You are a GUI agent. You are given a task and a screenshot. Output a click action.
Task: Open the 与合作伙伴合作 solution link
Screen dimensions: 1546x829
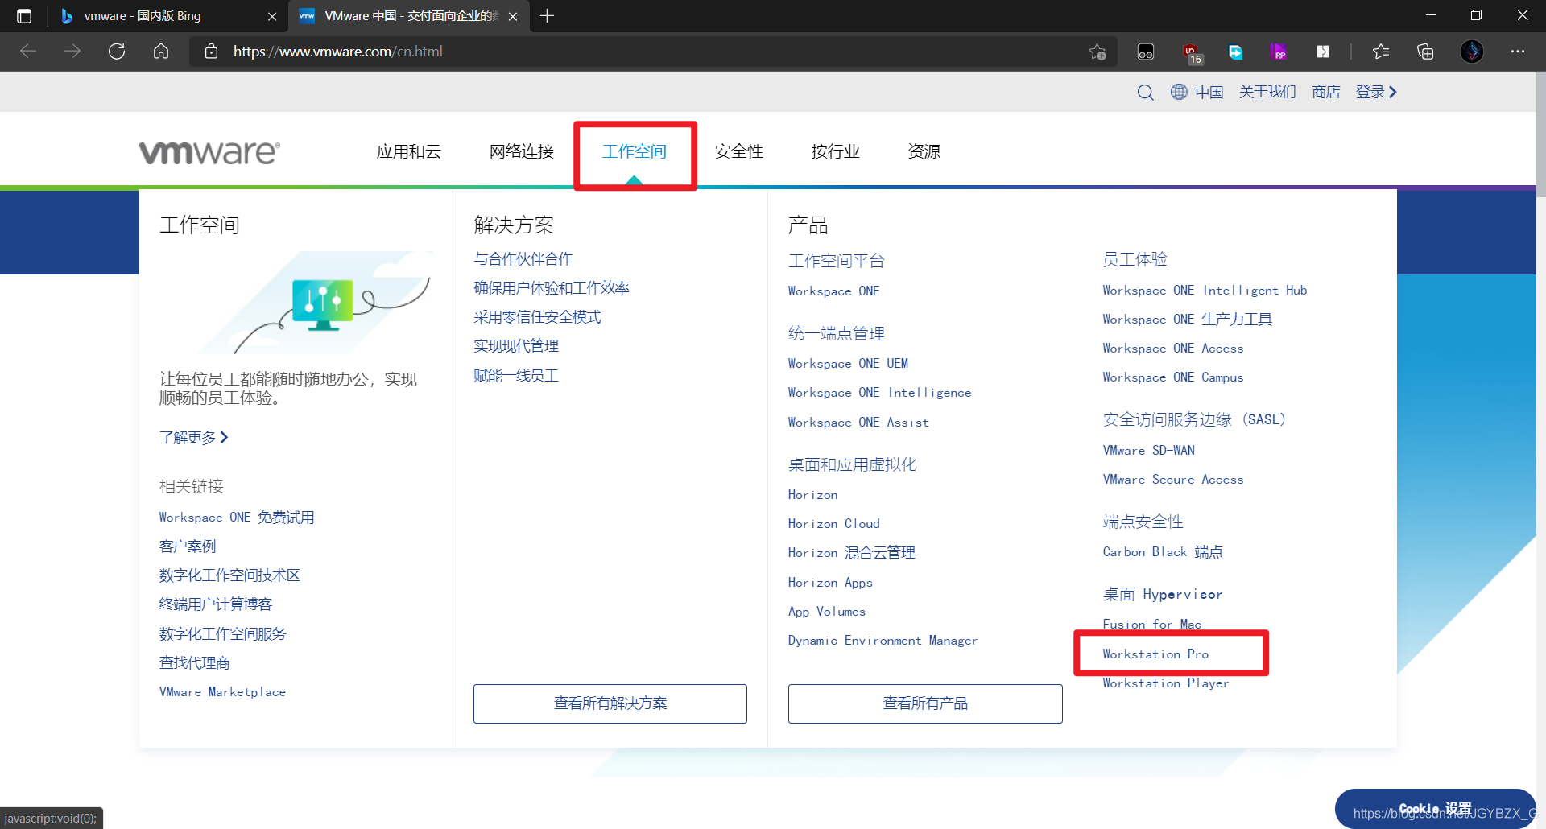[523, 258]
